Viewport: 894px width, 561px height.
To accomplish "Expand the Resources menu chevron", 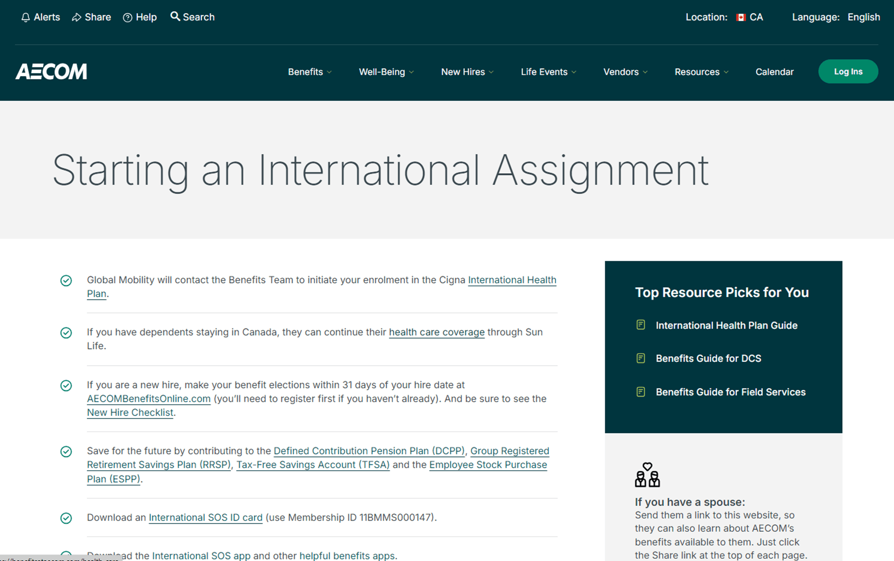I will [x=726, y=72].
